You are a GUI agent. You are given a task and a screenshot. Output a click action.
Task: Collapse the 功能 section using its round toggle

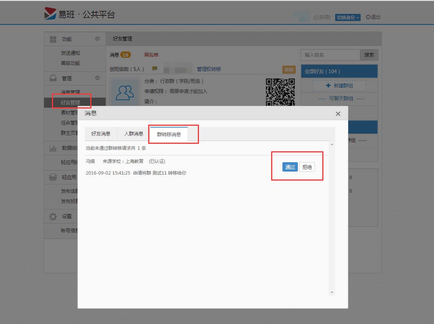[97, 39]
